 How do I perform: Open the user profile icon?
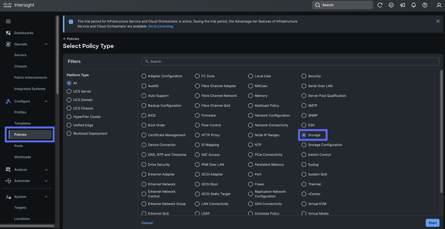[x=439, y=5]
